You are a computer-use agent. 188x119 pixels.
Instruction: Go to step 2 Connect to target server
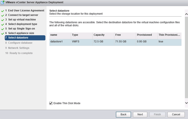(22, 15)
